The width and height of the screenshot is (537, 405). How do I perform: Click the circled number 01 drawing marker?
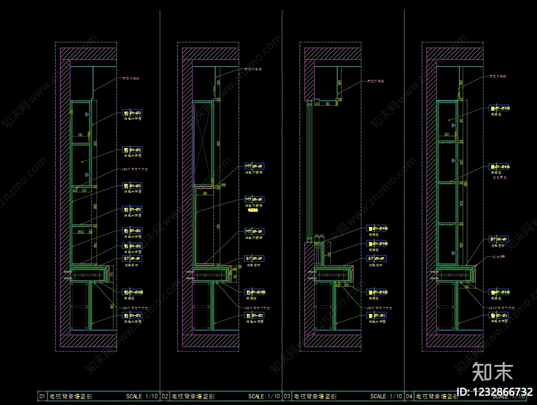click(x=42, y=396)
